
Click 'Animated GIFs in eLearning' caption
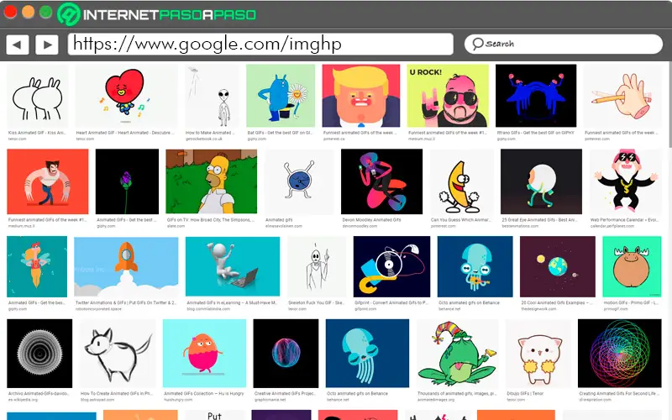pos(232,302)
